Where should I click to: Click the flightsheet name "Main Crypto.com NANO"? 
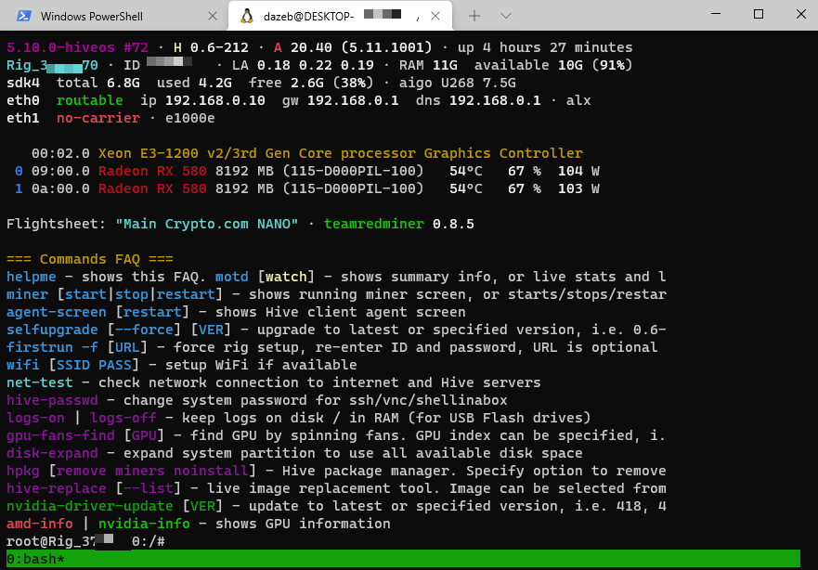(x=207, y=225)
